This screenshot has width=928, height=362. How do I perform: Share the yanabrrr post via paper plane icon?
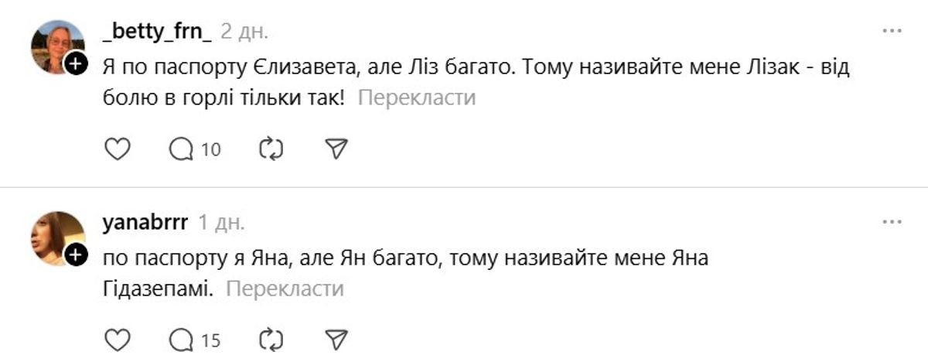click(336, 339)
